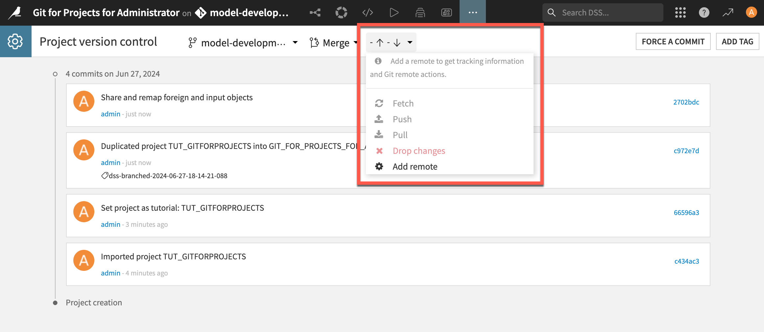Open the jobs play icon

(394, 12)
